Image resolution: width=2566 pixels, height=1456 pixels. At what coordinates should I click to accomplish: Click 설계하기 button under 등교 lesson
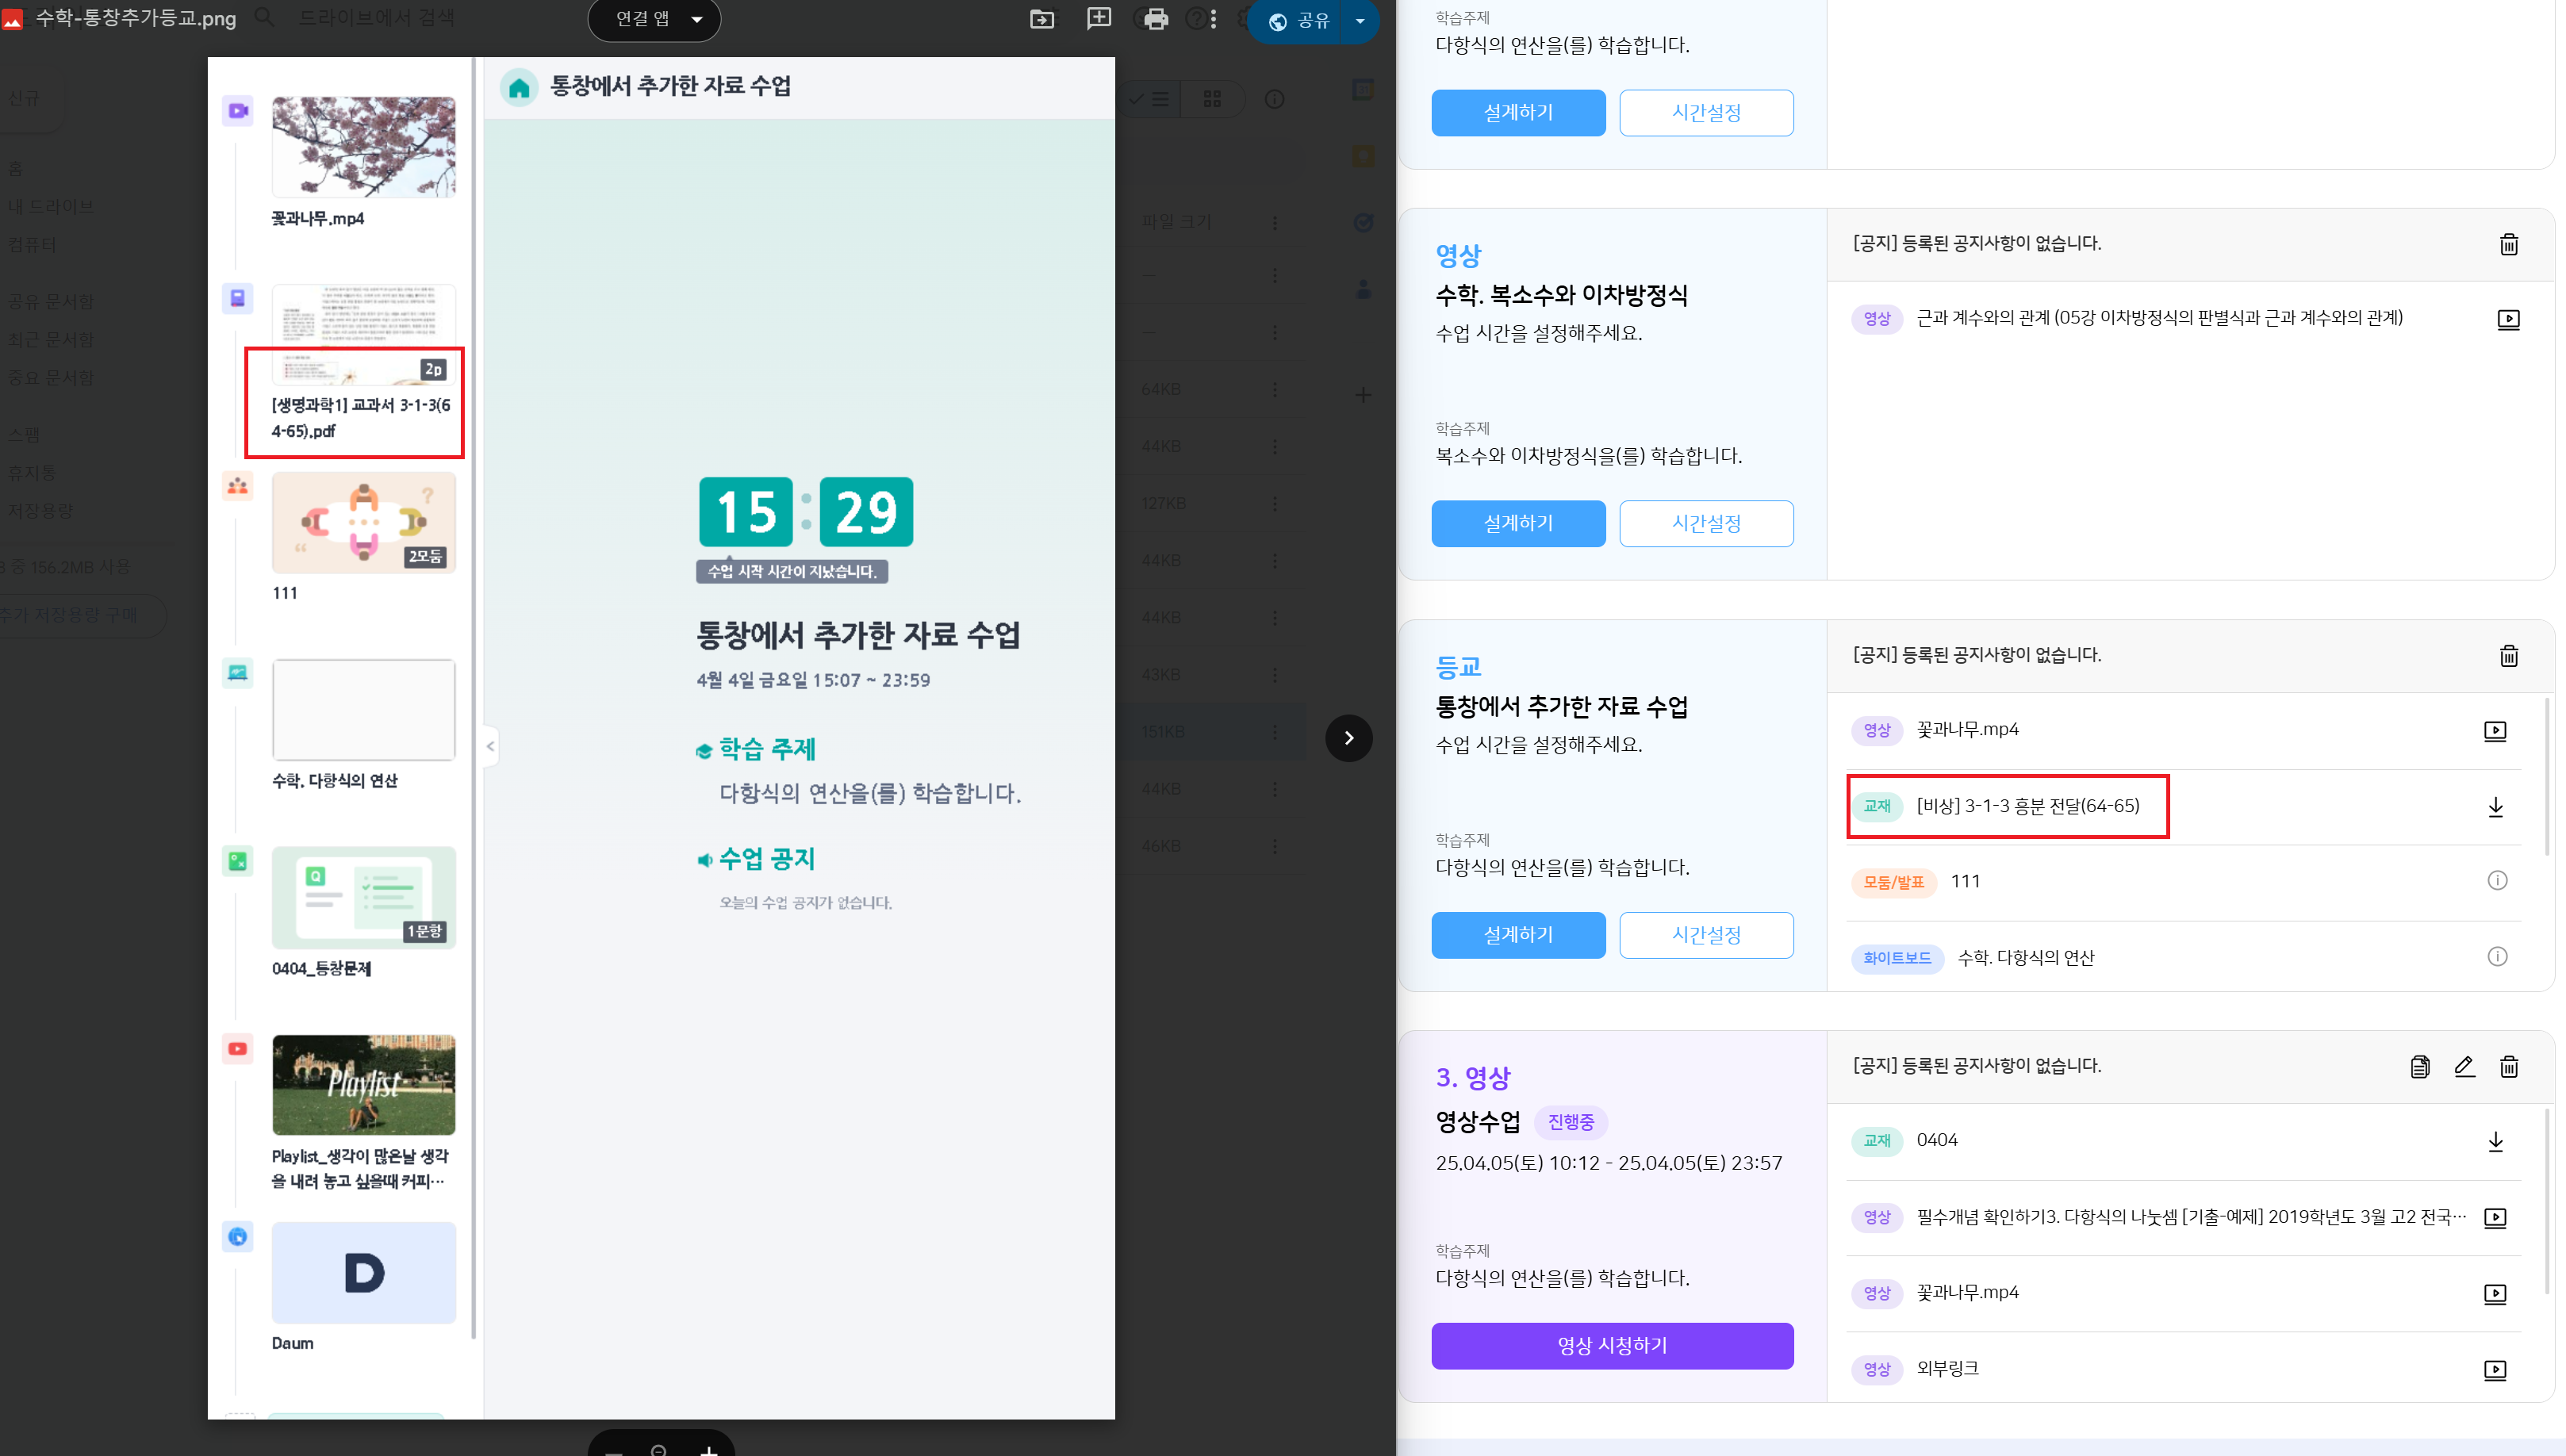coord(1517,934)
